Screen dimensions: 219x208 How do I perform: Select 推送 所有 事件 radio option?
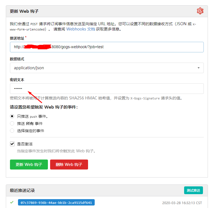(12, 124)
